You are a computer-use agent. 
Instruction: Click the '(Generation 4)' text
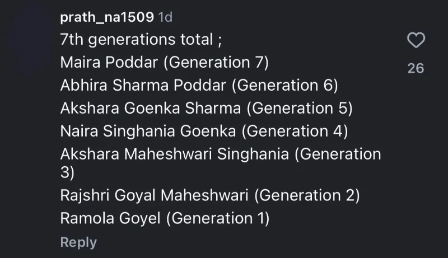295,130
